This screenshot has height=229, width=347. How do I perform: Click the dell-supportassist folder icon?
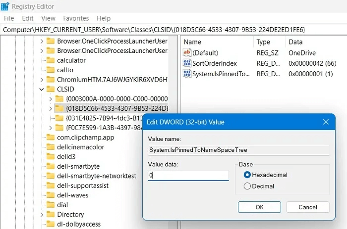(x=51, y=185)
